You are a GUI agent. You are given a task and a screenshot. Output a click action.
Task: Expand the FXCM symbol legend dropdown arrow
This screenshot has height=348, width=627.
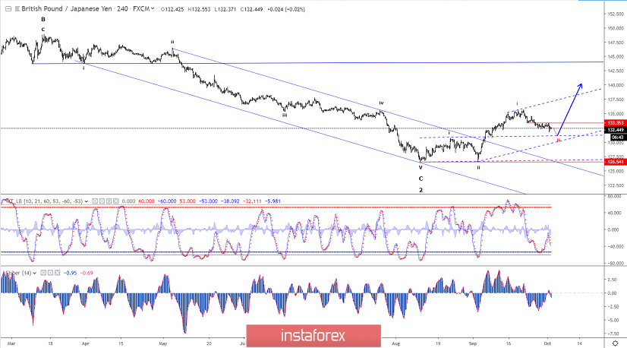pyautogui.click(x=153, y=8)
